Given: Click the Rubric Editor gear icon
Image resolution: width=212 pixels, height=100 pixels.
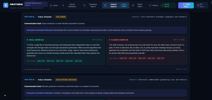Looking at the screenshot, I should (133, 6).
